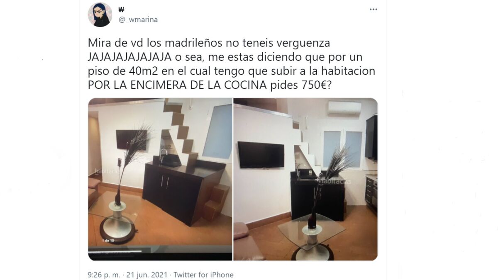The image size is (498, 280).
Task: Open the left apartment photo with stairs
Action: coord(160,179)
